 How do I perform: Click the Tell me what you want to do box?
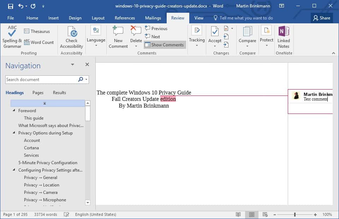pos(243,18)
